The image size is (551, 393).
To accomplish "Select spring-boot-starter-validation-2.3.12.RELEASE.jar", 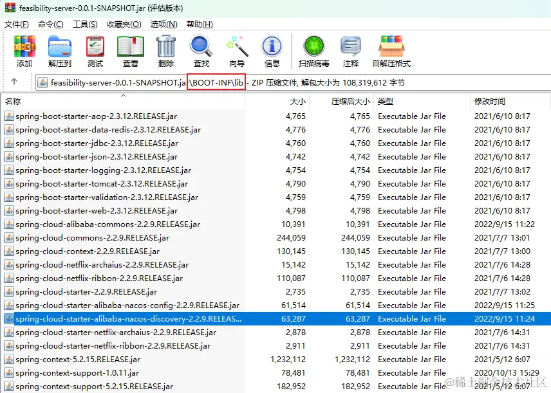I will click(x=107, y=197).
